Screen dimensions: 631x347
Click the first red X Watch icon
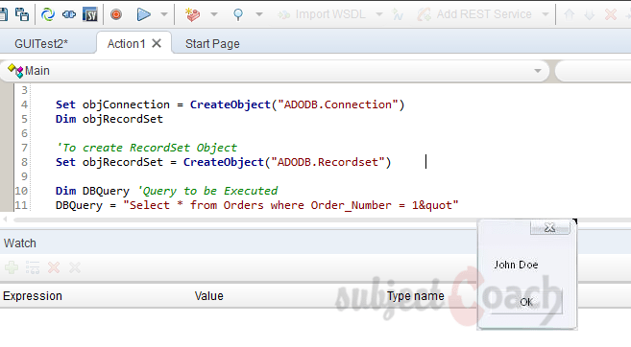(54, 267)
